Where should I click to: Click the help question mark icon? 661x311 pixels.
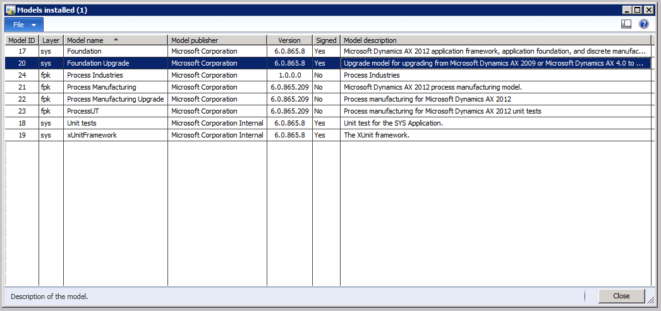tap(643, 25)
